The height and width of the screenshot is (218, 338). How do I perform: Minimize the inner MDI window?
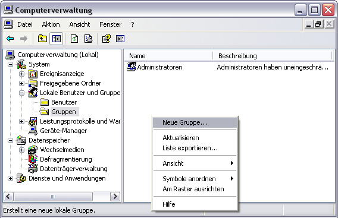click(309, 24)
